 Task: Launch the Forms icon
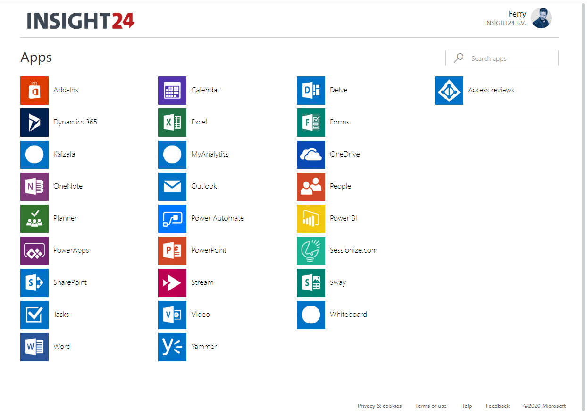coord(311,123)
